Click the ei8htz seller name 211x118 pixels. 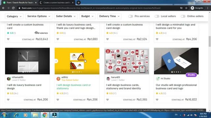pos(65,77)
